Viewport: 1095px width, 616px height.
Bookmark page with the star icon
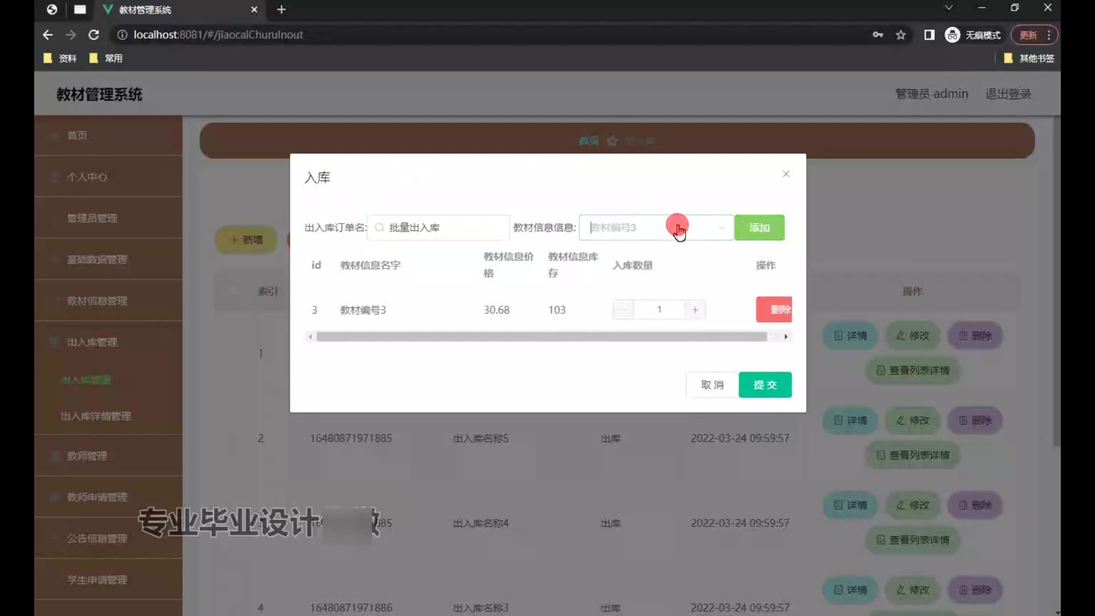pos(901,35)
